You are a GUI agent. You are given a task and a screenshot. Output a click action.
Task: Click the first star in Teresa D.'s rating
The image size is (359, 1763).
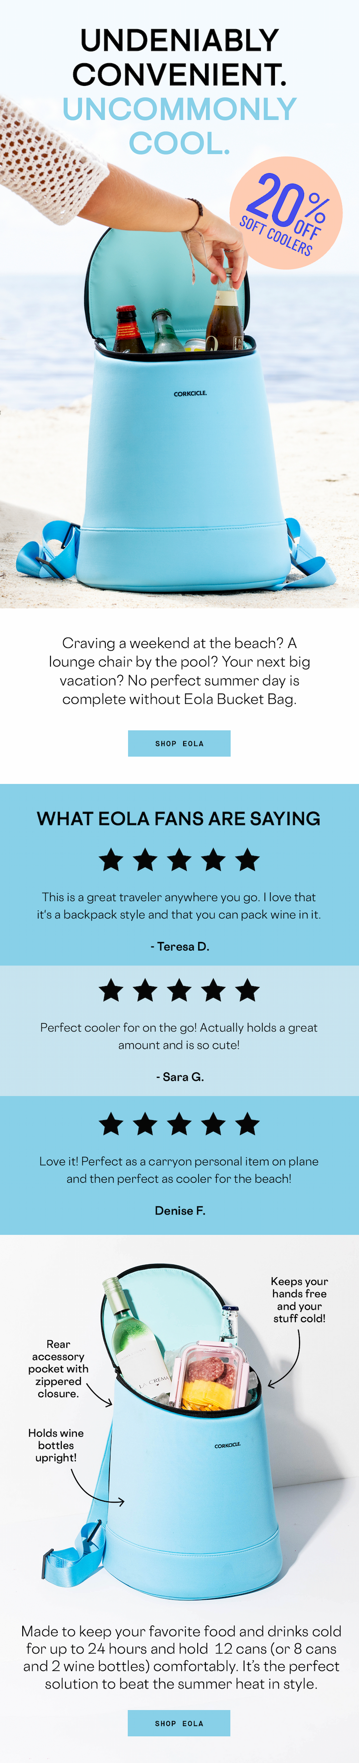pos(111,860)
